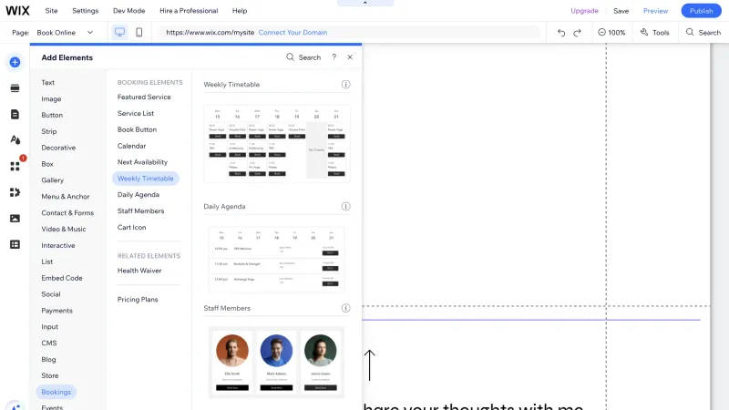Select Store category in Add Elements
The height and width of the screenshot is (410, 729).
click(x=50, y=375)
